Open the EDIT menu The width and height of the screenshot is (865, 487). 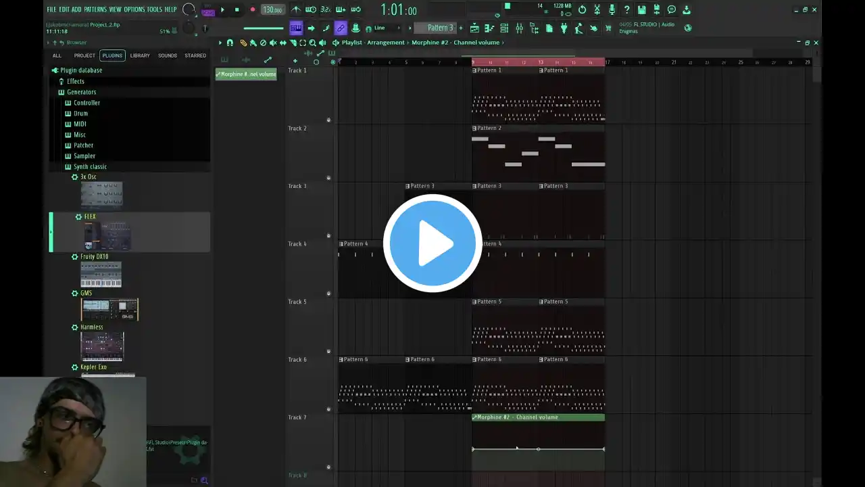tap(64, 9)
